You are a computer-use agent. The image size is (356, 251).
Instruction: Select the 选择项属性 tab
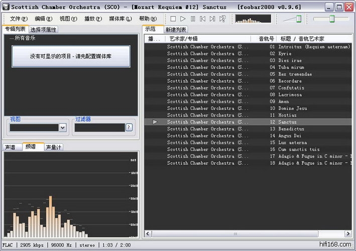(x=44, y=30)
